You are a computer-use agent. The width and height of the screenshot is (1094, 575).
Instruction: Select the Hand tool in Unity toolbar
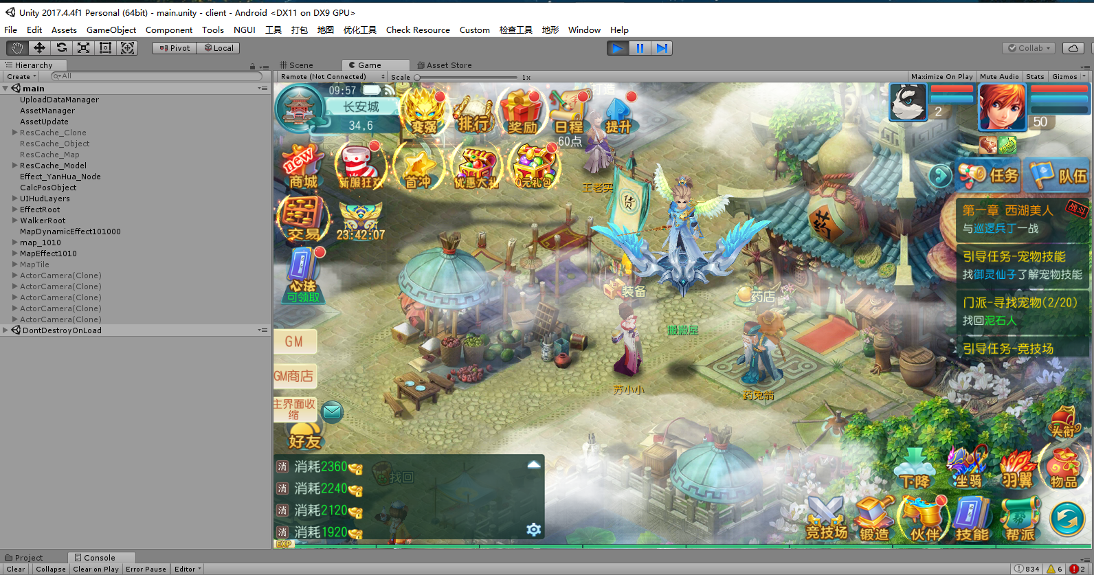(x=17, y=47)
